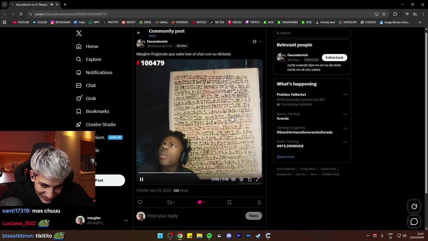428x241 pixels.
Task: Open Bookmarks in the sidebar
Action: tap(93, 111)
